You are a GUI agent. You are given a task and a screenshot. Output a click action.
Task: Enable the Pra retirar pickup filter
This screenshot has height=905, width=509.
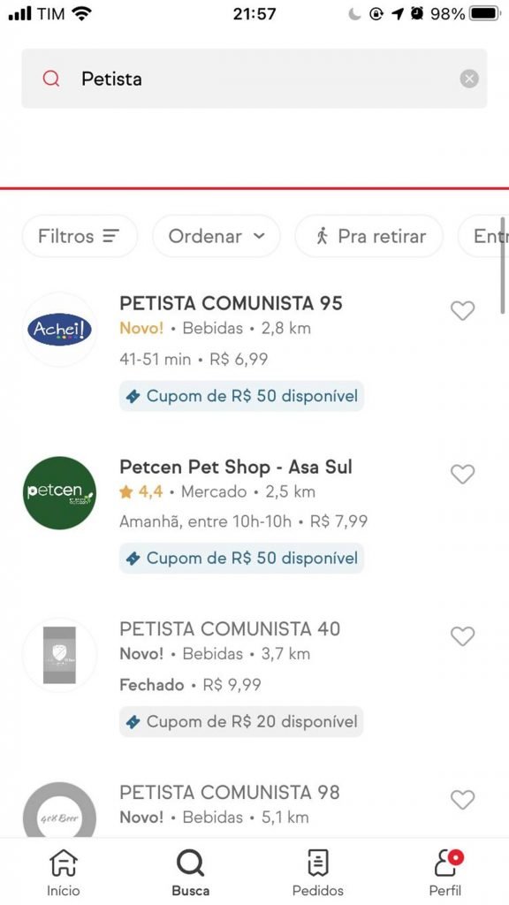(369, 236)
